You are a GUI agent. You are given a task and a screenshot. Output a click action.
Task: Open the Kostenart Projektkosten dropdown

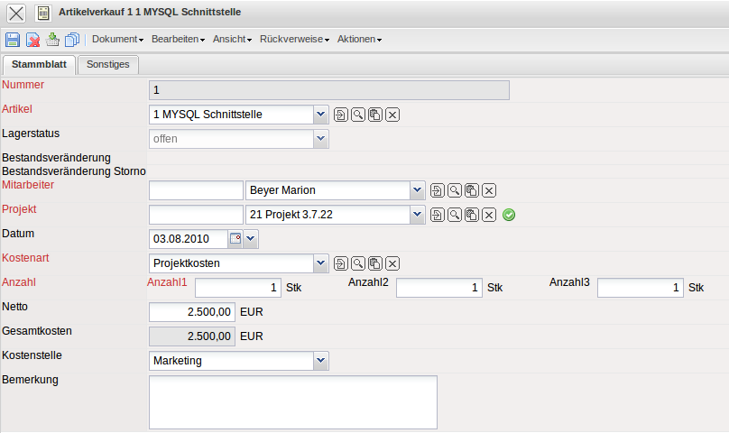[x=320, y=263]
